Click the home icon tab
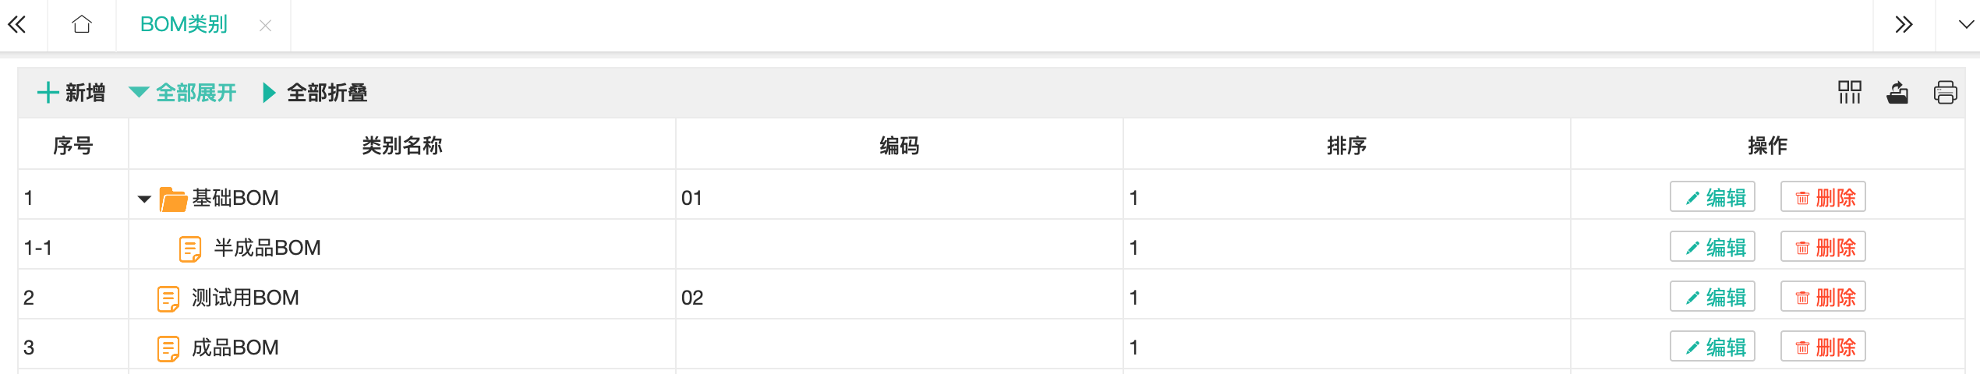Viewport: 1980px width, 374px height. [82, 25]
